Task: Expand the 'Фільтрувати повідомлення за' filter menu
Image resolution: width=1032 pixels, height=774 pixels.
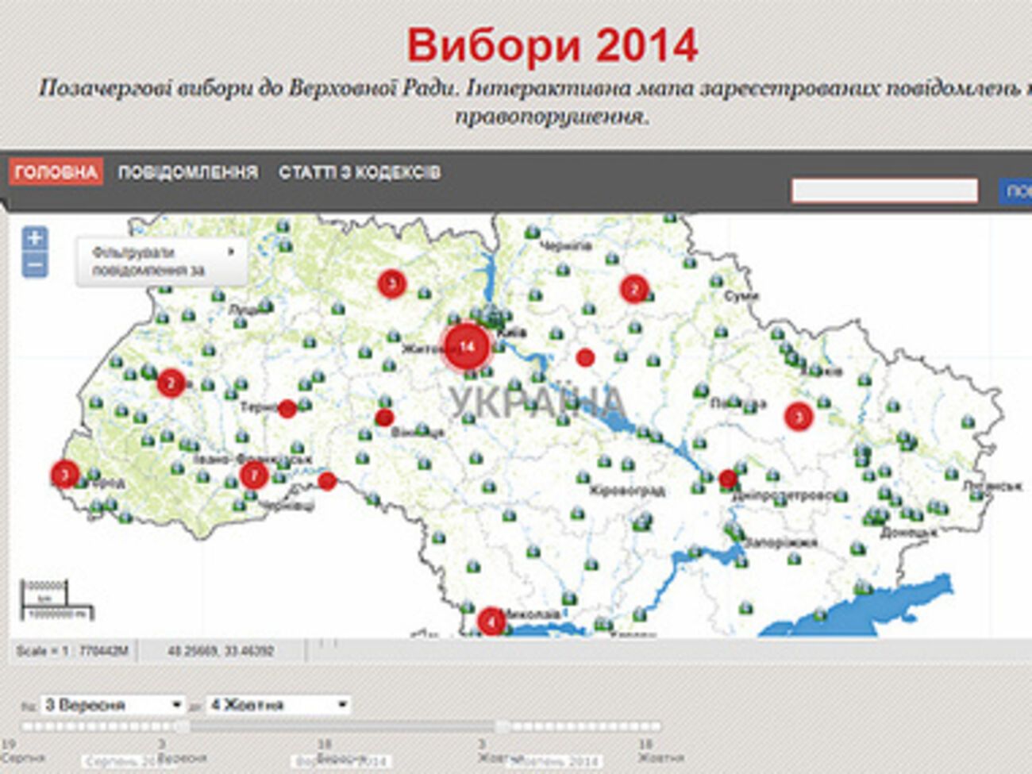Action: click(x=161, y=262)
